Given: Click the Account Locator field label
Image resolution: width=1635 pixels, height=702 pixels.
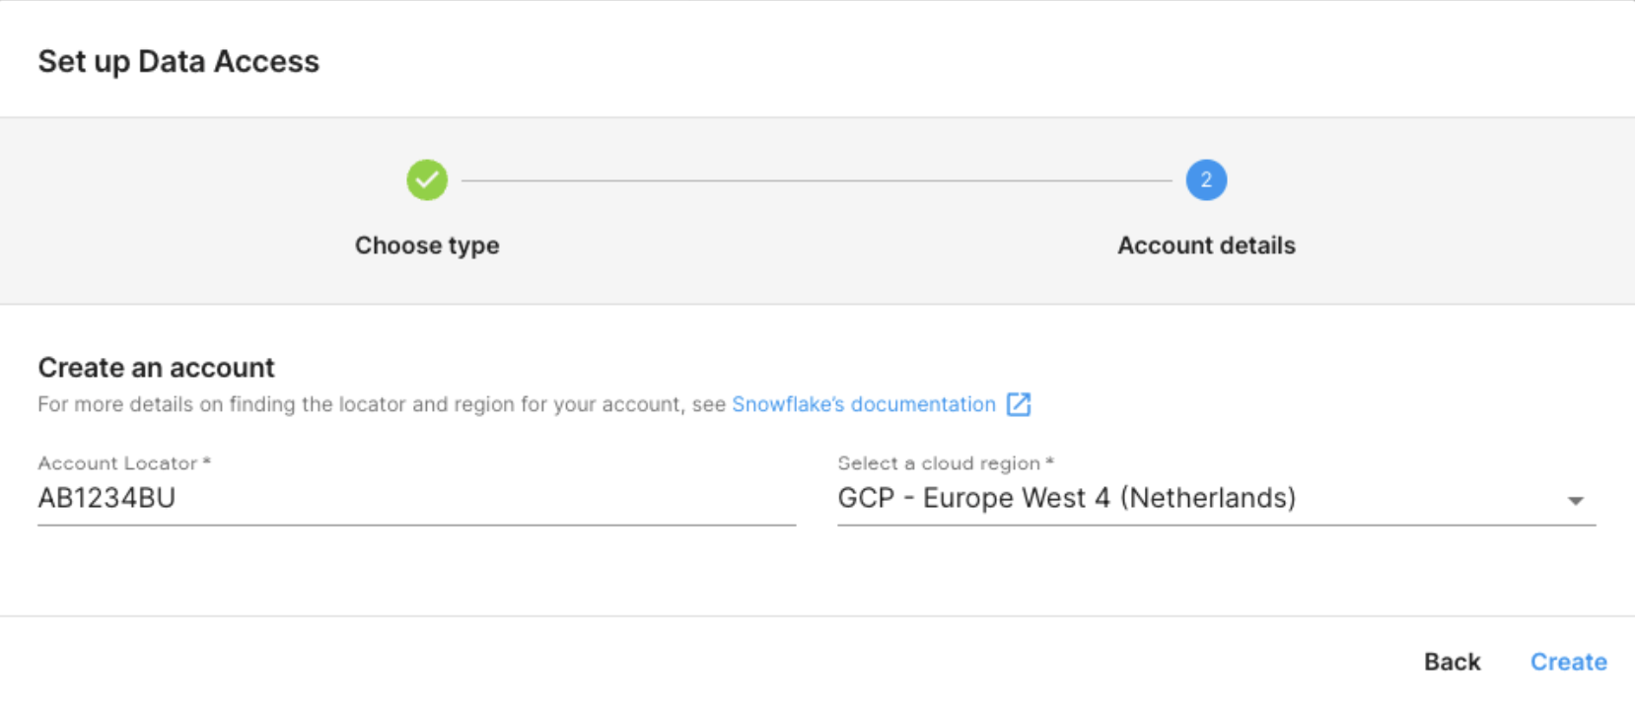Looking at the screenshot, I should pos(117,463).
